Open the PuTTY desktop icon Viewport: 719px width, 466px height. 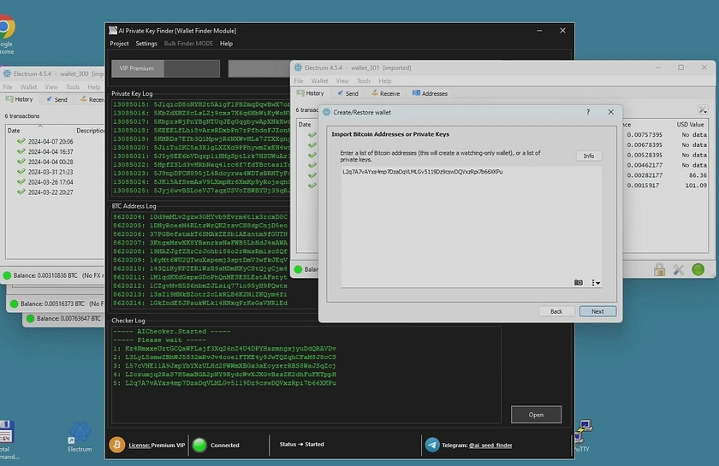(x=583, y=436)
